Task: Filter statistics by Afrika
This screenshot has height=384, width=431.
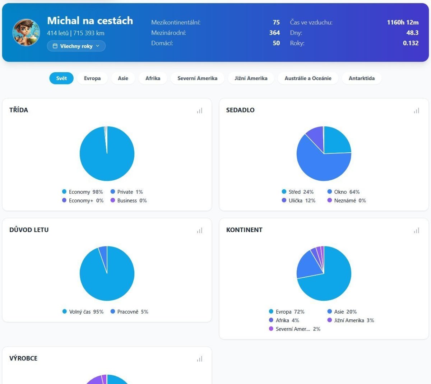Action: 153,78
